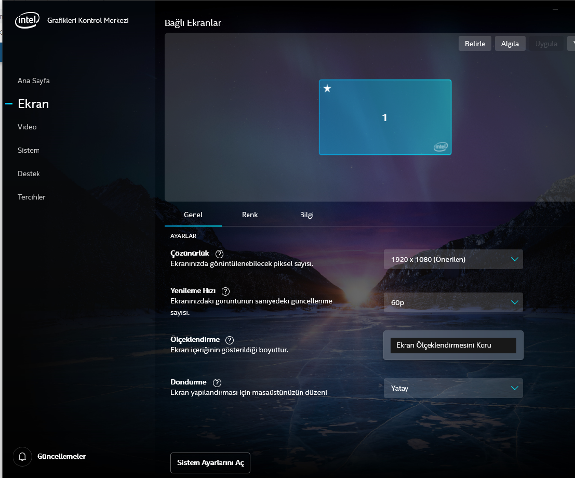The image size is (575, 478).
Task: Click the Uygula button
Action: [546, 44]
